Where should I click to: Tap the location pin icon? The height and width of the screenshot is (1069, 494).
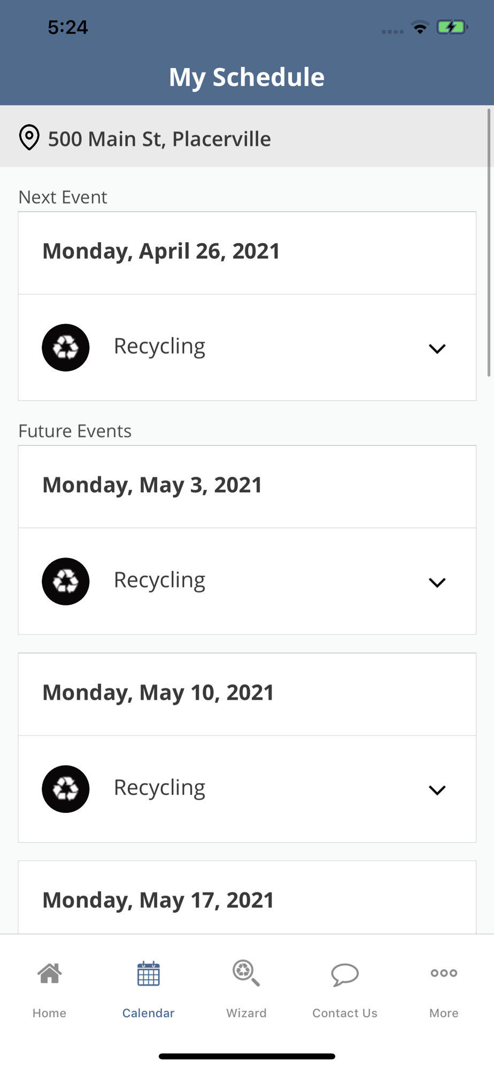coord(29,138)
